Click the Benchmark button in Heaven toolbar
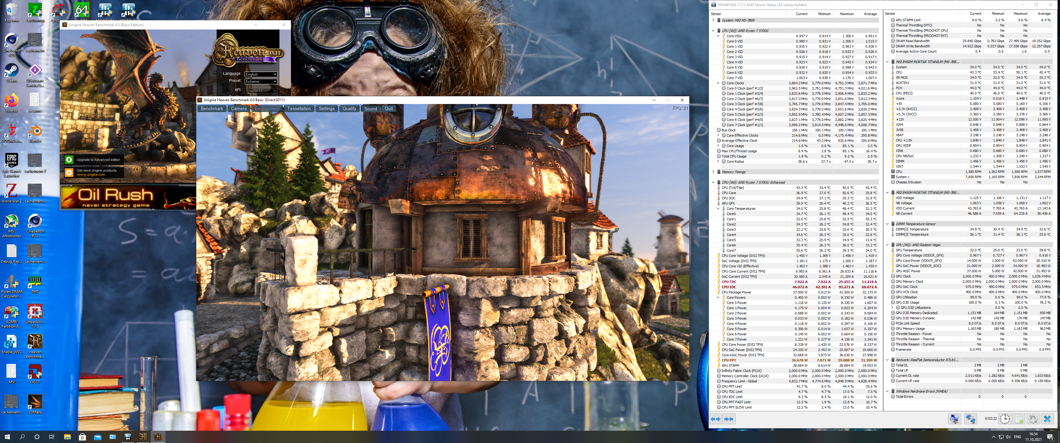Image resolution: width=1060 pixels, height=443 pixels. point(212,109)
